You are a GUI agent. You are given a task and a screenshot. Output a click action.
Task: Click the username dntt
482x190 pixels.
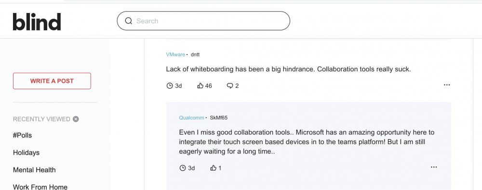tap(195, 54)
